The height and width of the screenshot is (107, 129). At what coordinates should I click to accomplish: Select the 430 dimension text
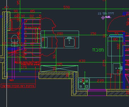pos(82,61)
